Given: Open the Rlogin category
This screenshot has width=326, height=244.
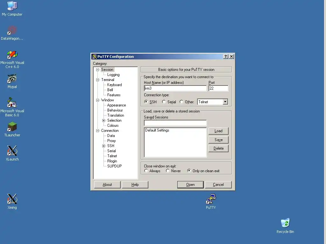Looking at the screenshot, I should pyautogui.click(x=112, y=161).
